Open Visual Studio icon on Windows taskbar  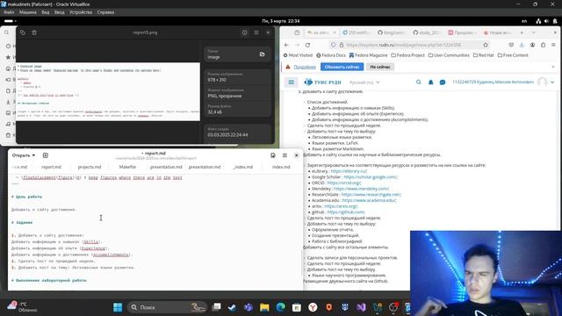pos(361,307)
